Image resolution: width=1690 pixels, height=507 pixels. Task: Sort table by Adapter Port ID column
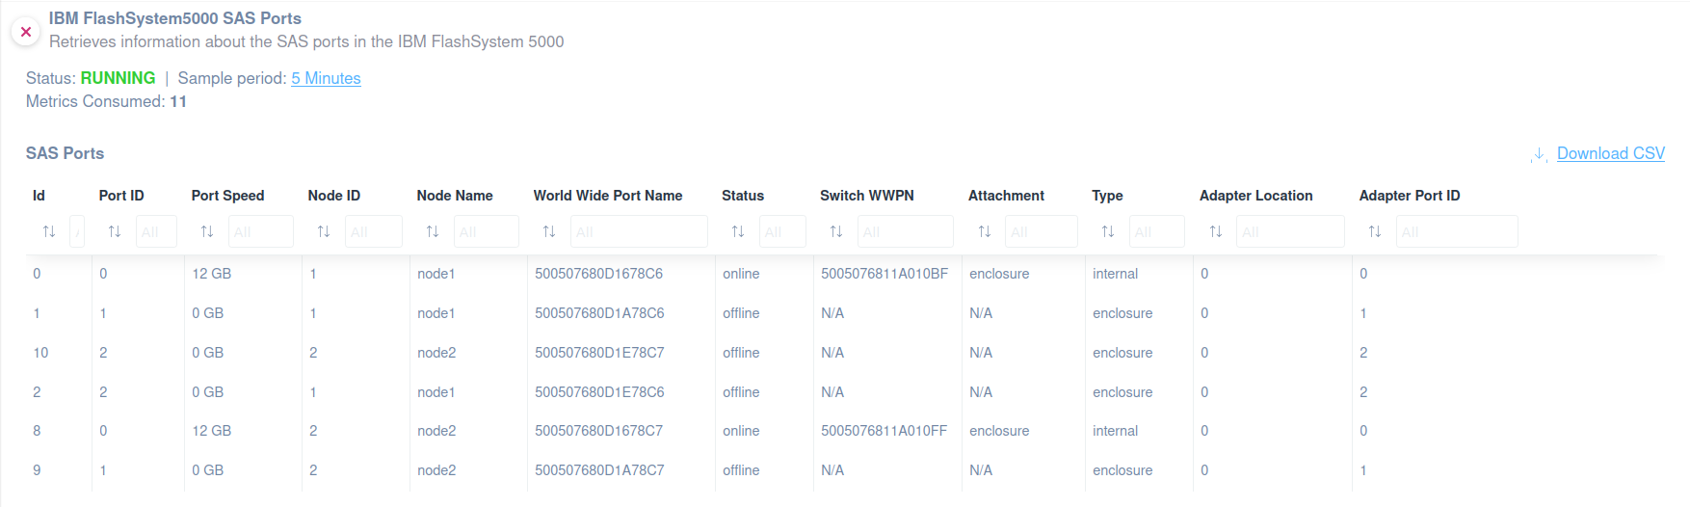(x=1375, y=231)
